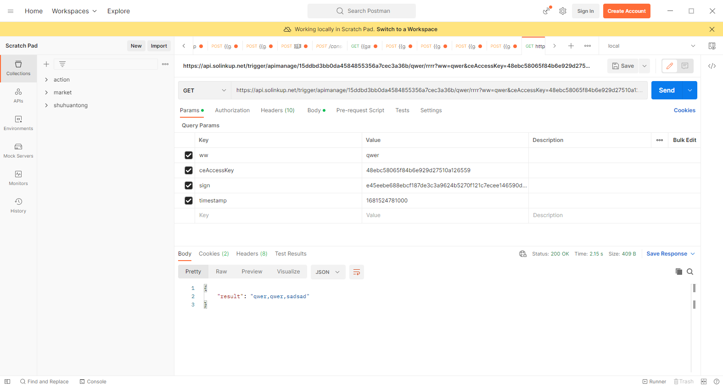723x387 pixels.
Task: Uncheck the timestamp parameter
Action: coord(189,201)
